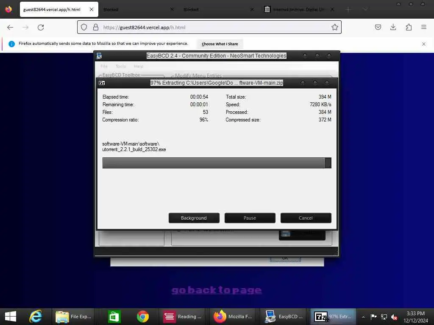
Task: Click the Firefox forward arrow button
Action: [25, 28]
